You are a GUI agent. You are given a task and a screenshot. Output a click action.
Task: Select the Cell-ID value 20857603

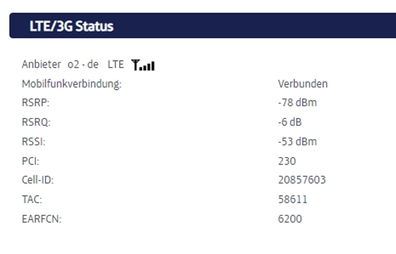tap(302, 180)
